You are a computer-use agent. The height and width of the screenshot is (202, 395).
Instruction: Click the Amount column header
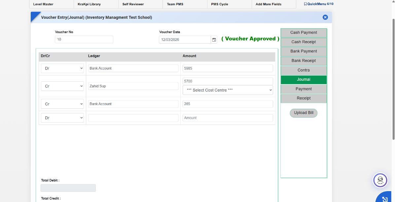pyautogui.click(x=190, y=56)
